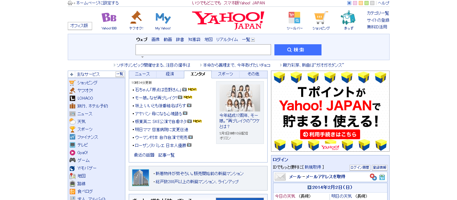Expand the 一覧 search category dropdown

coord(253,40)
